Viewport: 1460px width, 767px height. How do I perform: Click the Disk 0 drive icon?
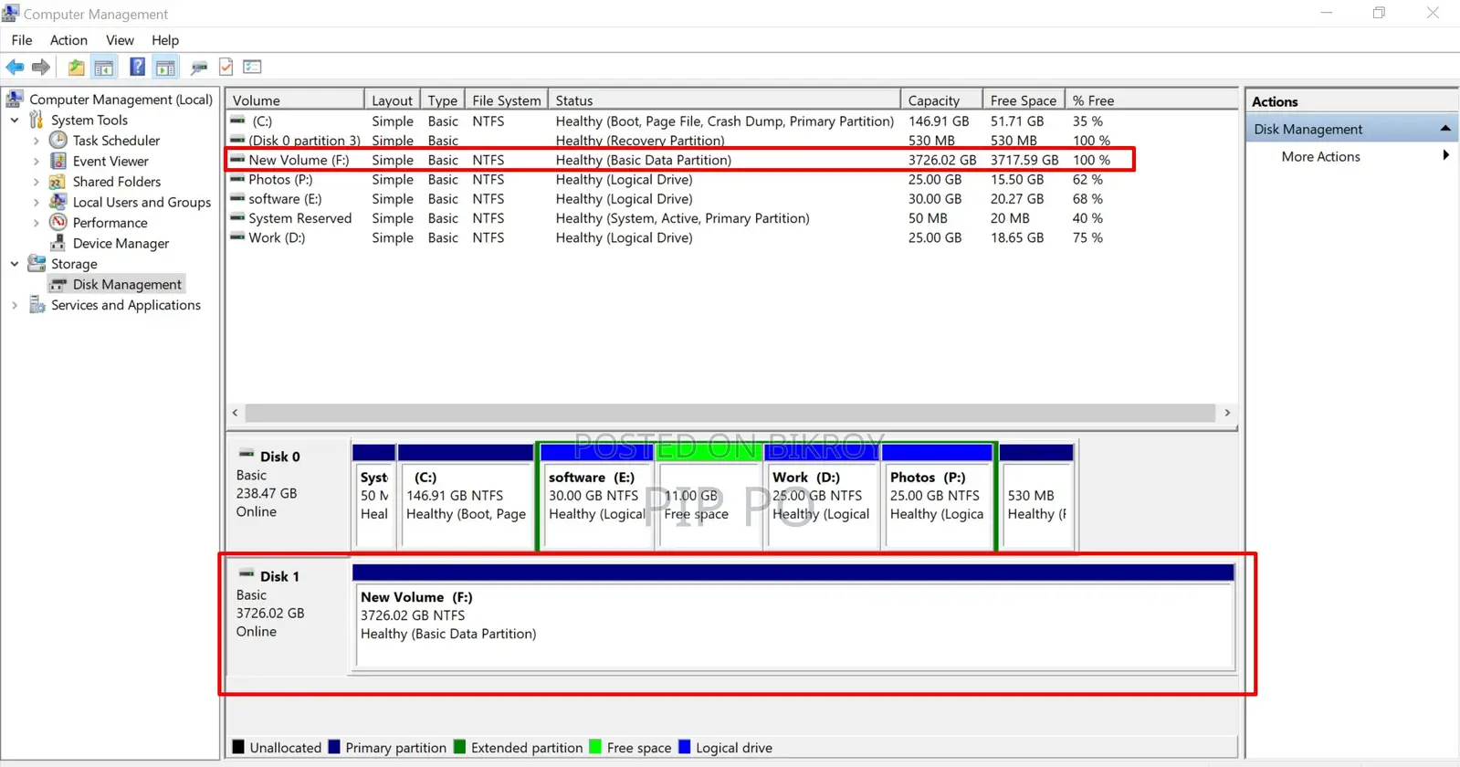point(247,454)
